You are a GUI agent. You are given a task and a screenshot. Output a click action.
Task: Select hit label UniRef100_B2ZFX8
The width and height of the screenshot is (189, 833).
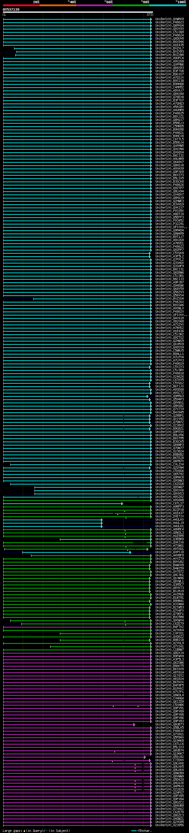pyautogui.click(x=170, y=510)
